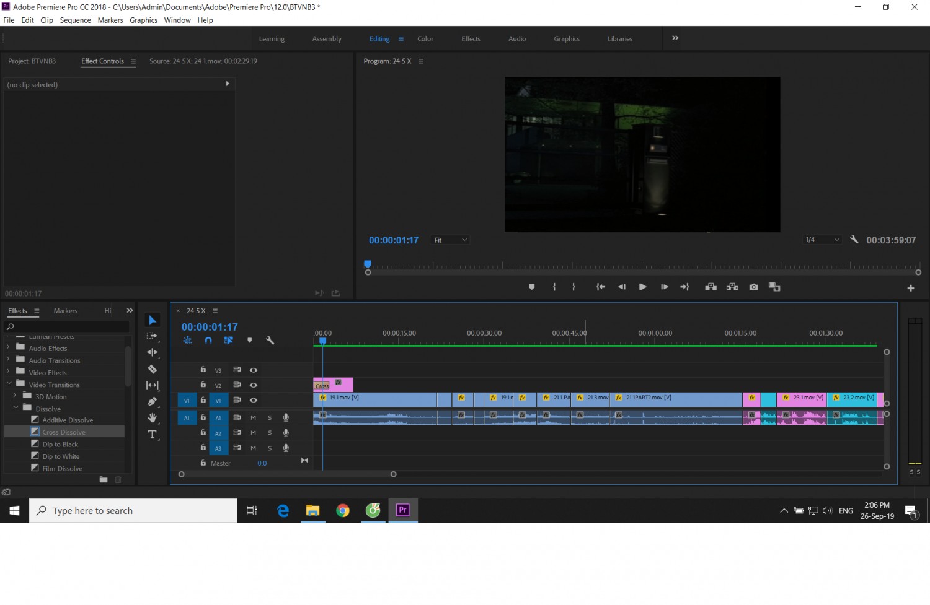Switch to the Color workspace tab
The height and width of the screenshot is (605, 930).
[x=425, y=38]
